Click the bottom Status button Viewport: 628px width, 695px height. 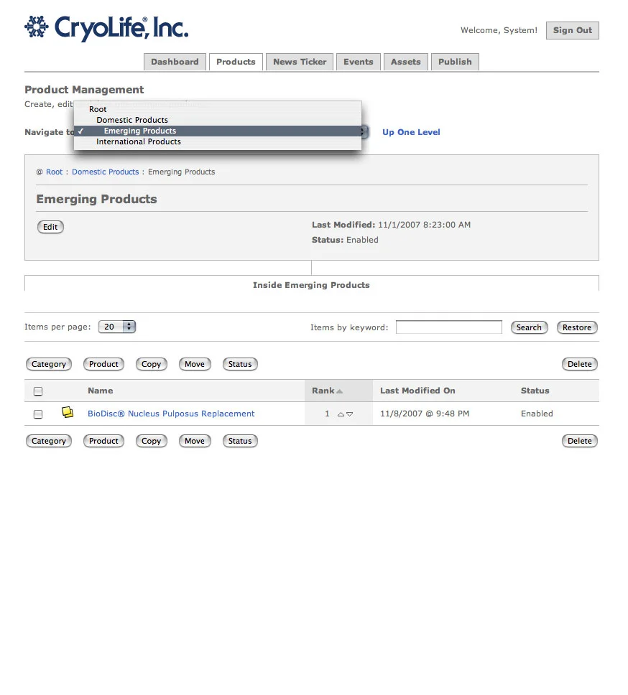[x=240, y=441]
